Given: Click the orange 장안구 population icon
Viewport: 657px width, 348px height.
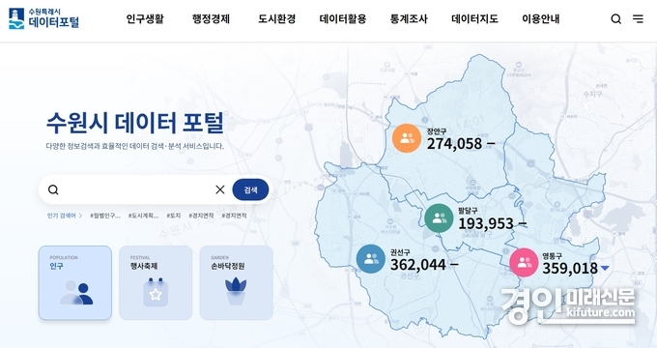Looking at the screenshot, I should click(407, 138).
